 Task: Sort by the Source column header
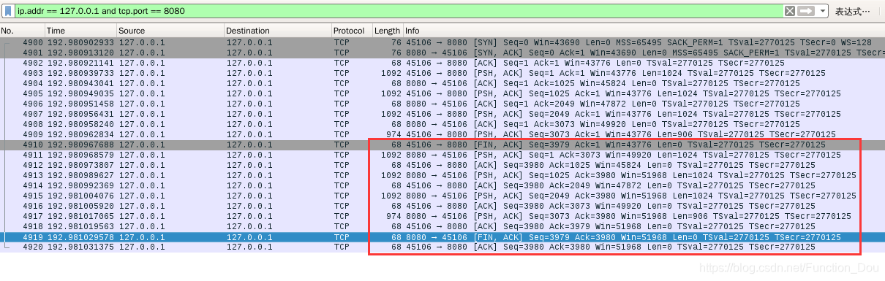click(x=170, y=31)
